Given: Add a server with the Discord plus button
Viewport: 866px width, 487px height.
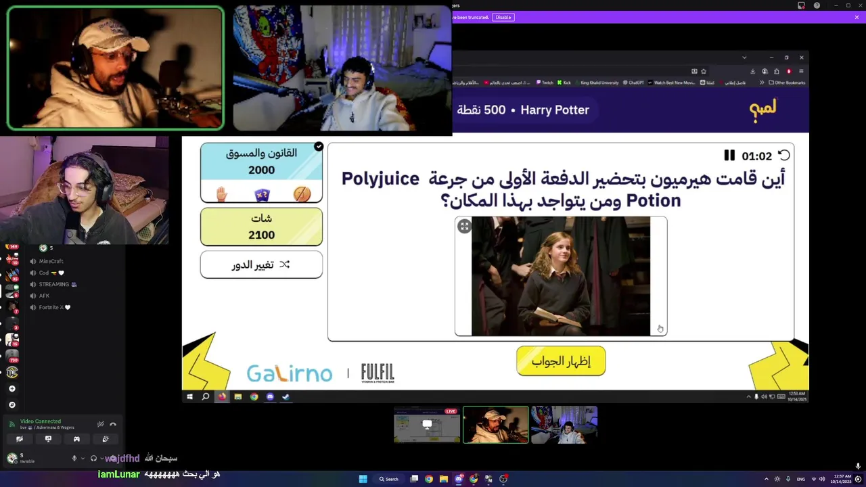Looking at the screenshot, I should point(12,389).
